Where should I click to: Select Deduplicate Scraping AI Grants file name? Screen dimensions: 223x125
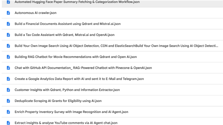pos(58,101)
